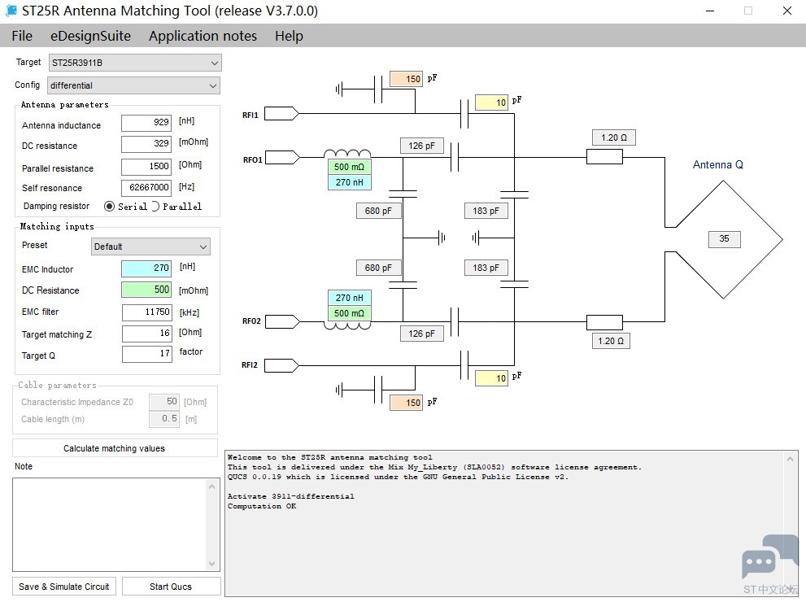Close the Antenna Matching Tool window
The height and width of the screenshot is (602, 806).
pos(787,11)
